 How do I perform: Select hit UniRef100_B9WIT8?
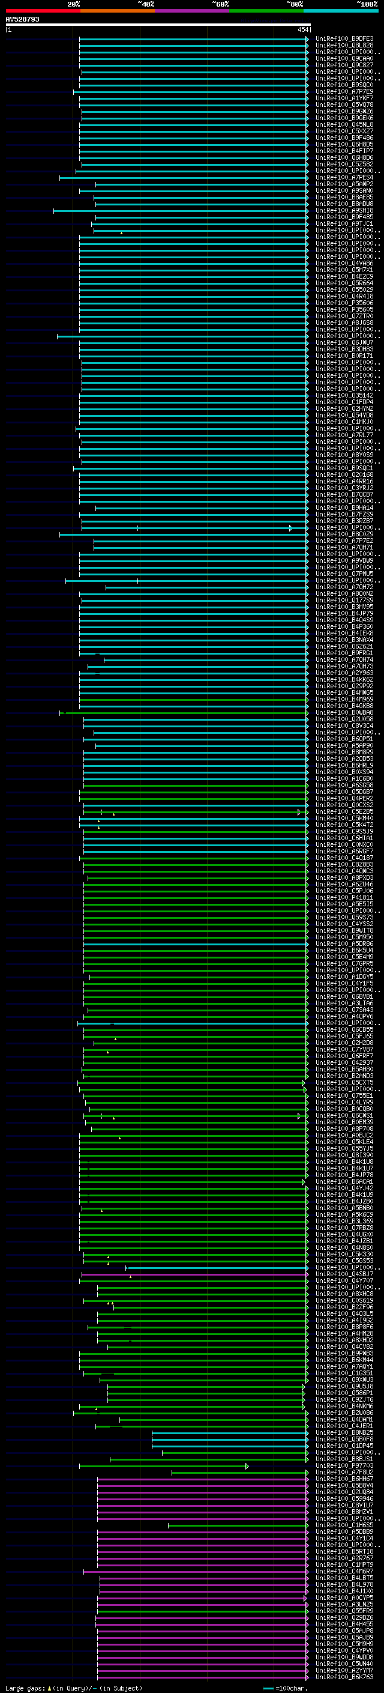point(344,931)
